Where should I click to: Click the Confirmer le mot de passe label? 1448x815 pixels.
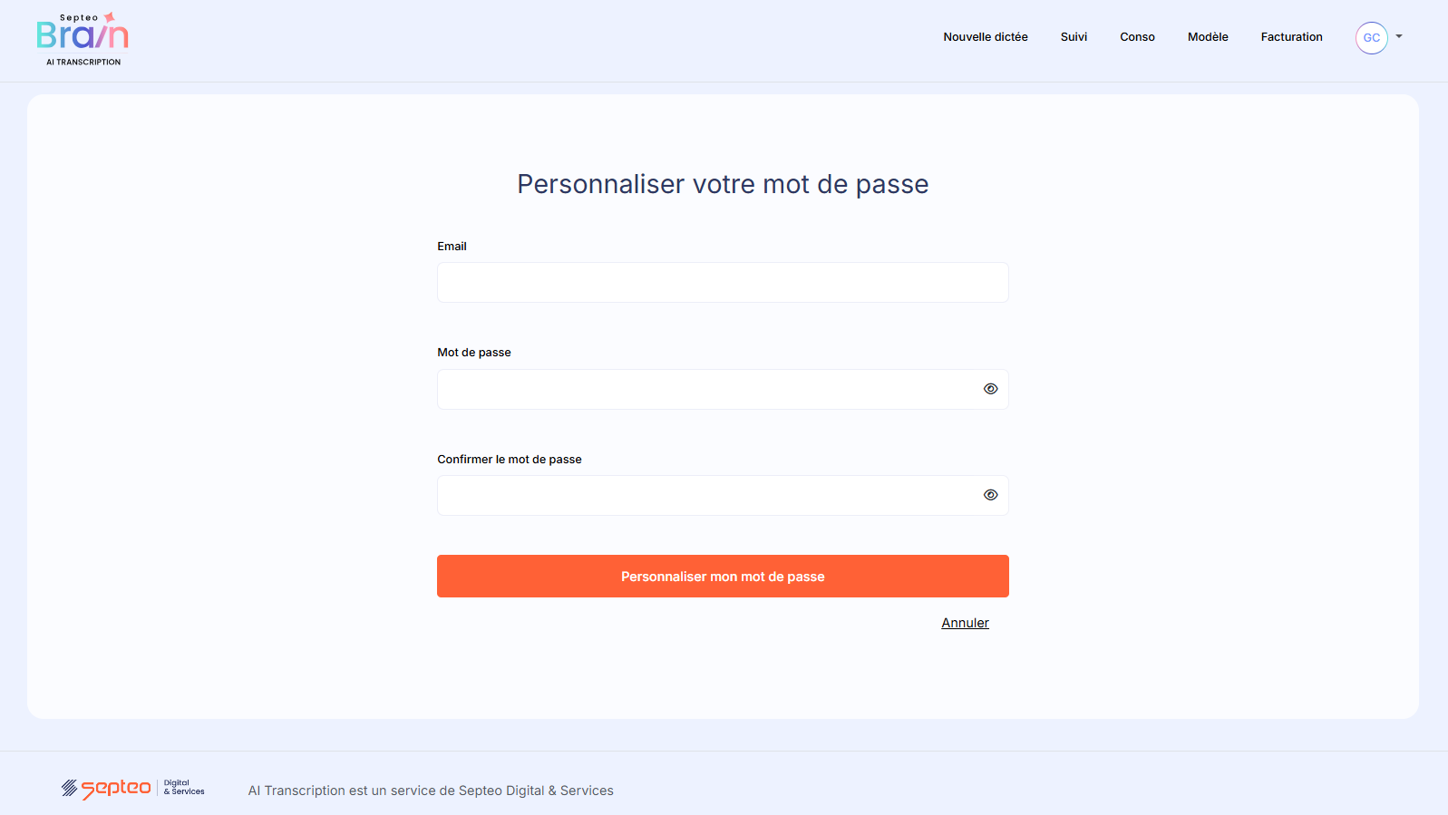click(x=509, y=460)
